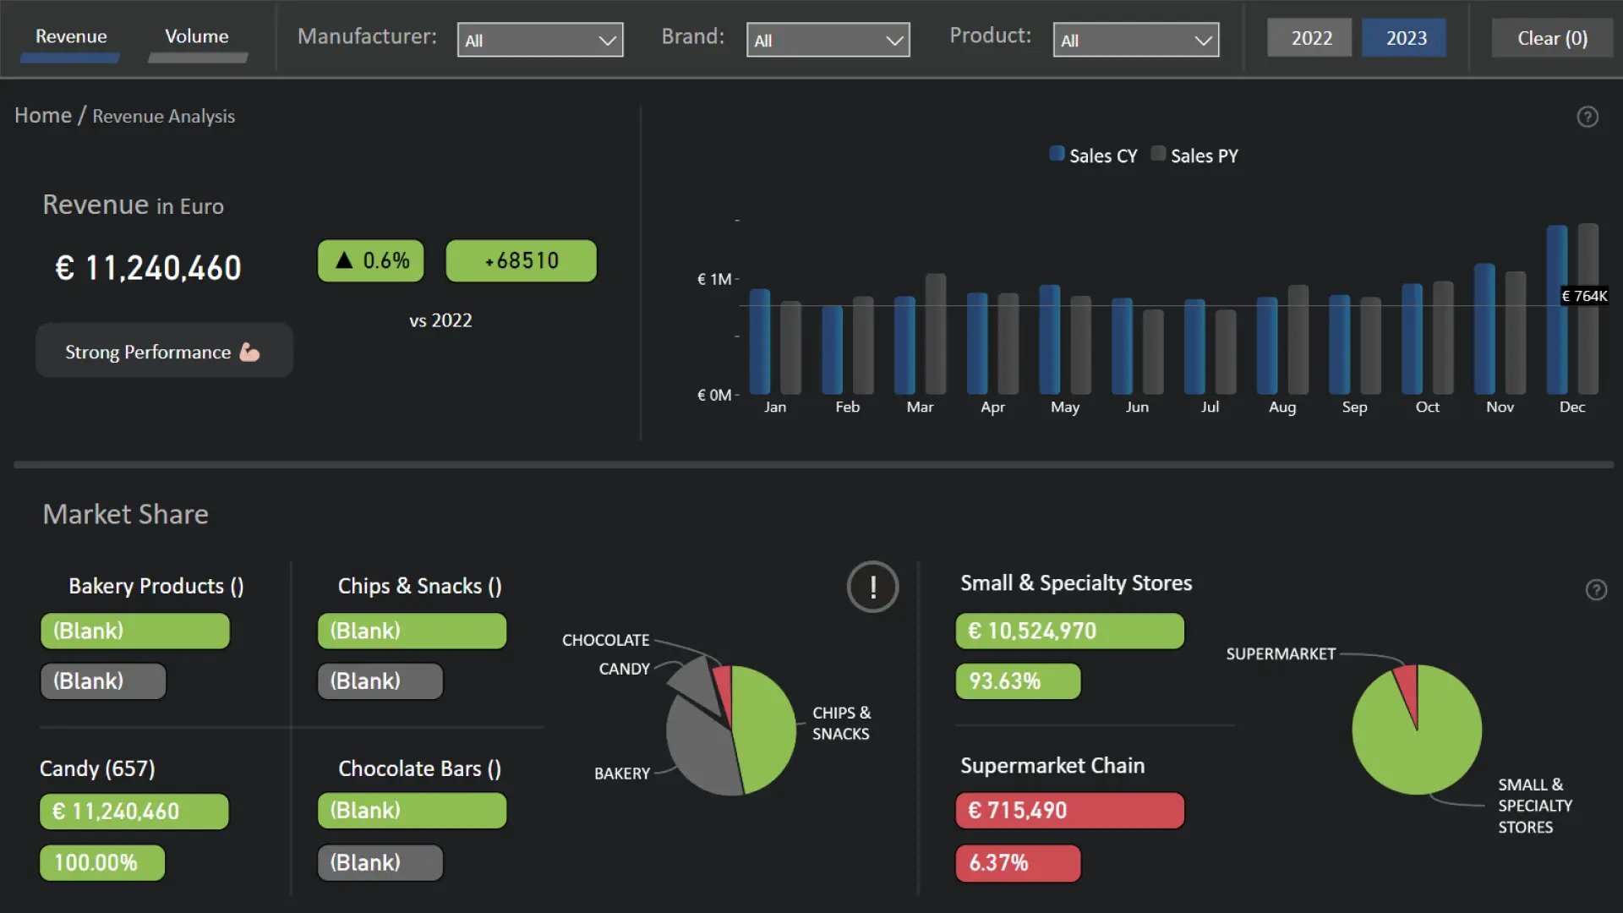This screenshot has height=913, width=1623.
Task: Open help icon beside store pie chart
Action: tap(1596, 590)
